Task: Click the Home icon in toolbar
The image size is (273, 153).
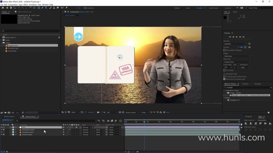Action: point(3,8)
